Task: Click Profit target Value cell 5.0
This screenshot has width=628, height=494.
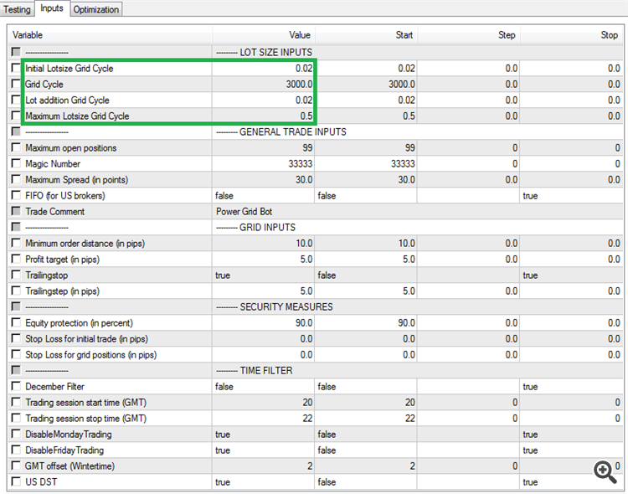Action: [264, 260]
